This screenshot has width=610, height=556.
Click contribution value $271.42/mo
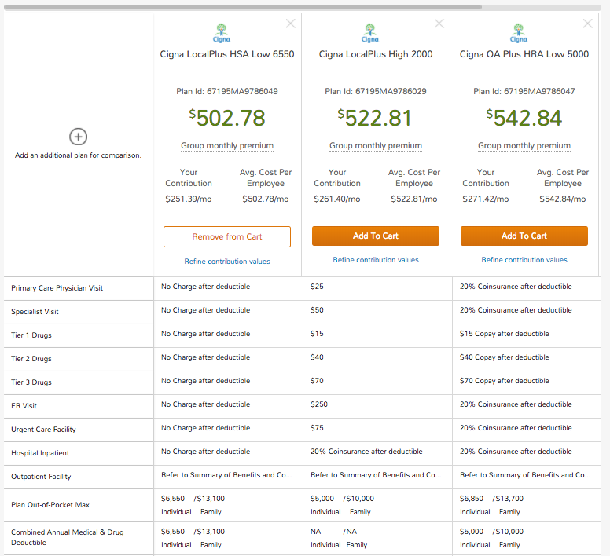click(486, 199)
